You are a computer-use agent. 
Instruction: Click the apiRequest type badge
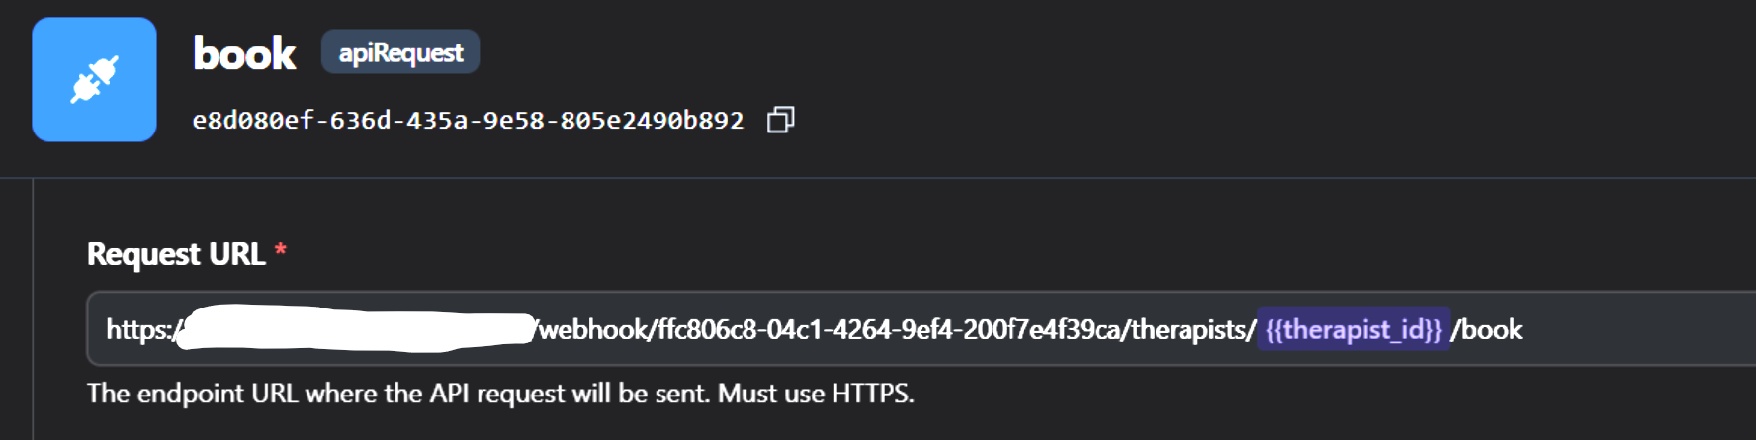[x=400, y=52]
